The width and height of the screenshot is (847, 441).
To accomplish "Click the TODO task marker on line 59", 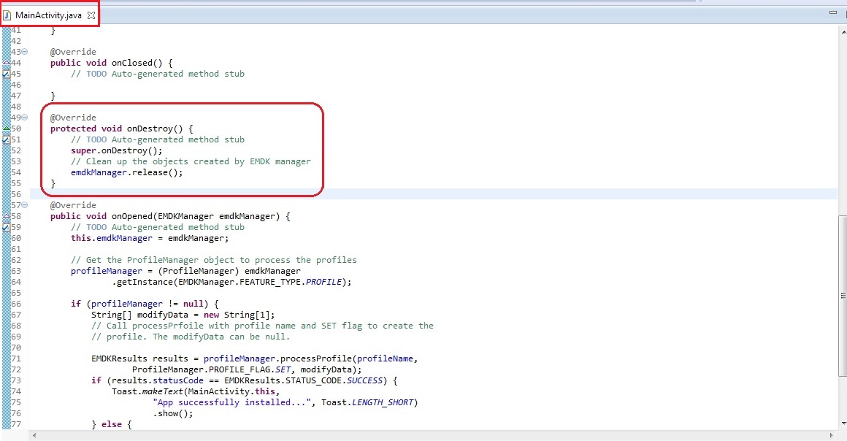I will pyautogui.click(x=6, y=227).
